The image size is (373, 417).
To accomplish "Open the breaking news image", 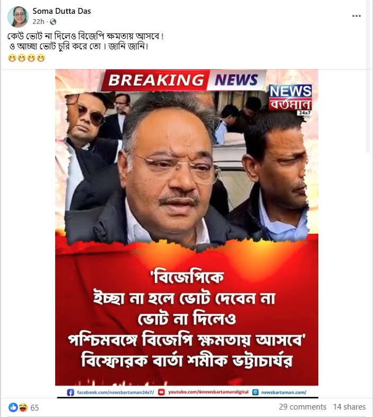I will (x=187, y=234).
